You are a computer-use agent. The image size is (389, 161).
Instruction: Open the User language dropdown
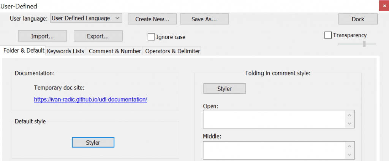click(86, 18)
